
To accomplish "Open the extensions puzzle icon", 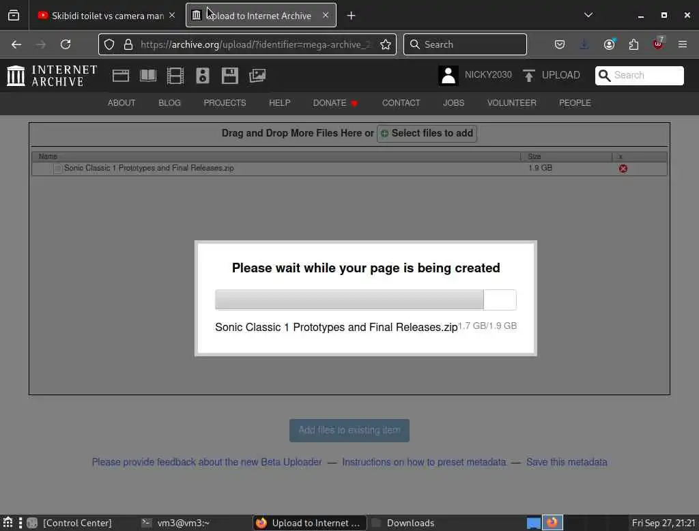I will (x=634, y=44).
